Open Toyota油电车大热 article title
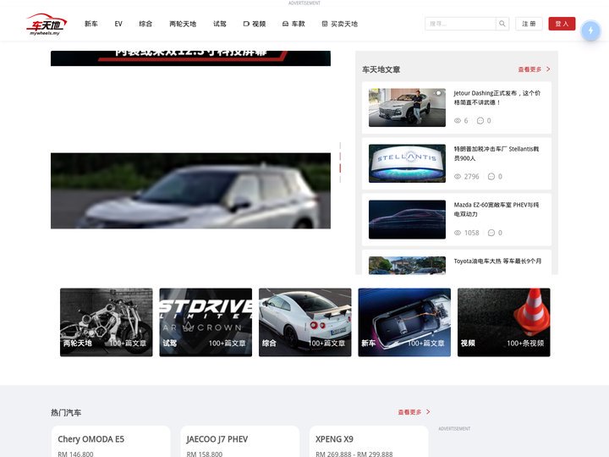This screenshot has height=457, width=609. 497,262
